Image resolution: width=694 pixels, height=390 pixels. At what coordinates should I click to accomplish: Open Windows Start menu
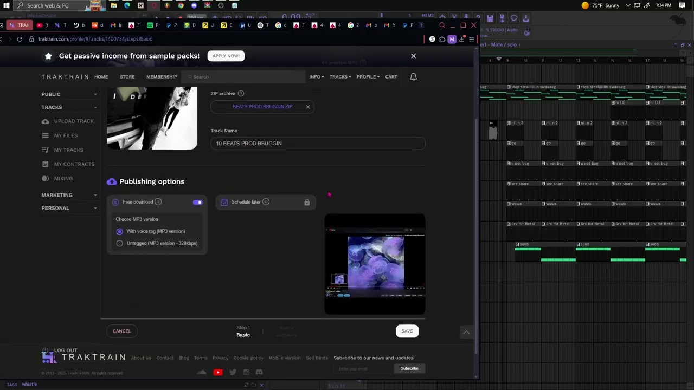[6, 5]
